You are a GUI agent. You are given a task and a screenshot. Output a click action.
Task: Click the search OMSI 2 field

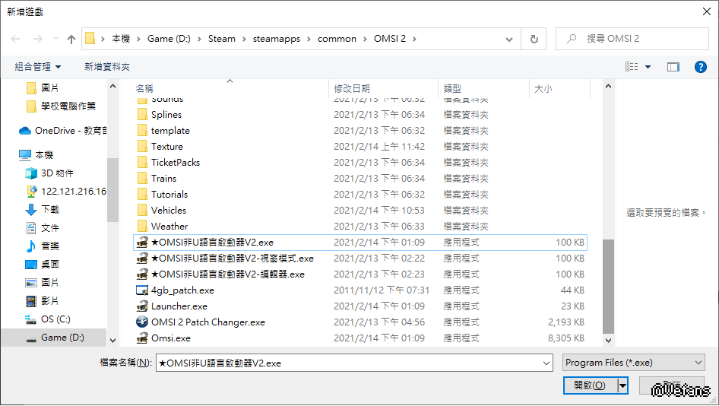click(632, 39)
